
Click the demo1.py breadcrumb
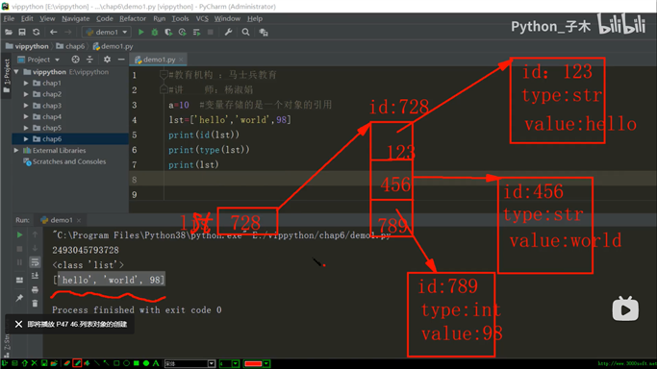[113, 46]
